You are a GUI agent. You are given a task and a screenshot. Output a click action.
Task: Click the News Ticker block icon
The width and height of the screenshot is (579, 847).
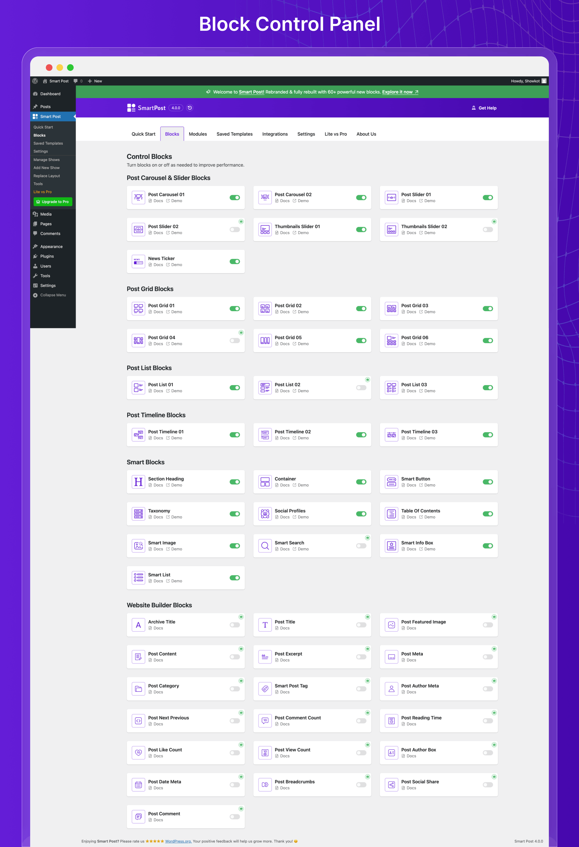pyautogui.click(x=138, y=262)
